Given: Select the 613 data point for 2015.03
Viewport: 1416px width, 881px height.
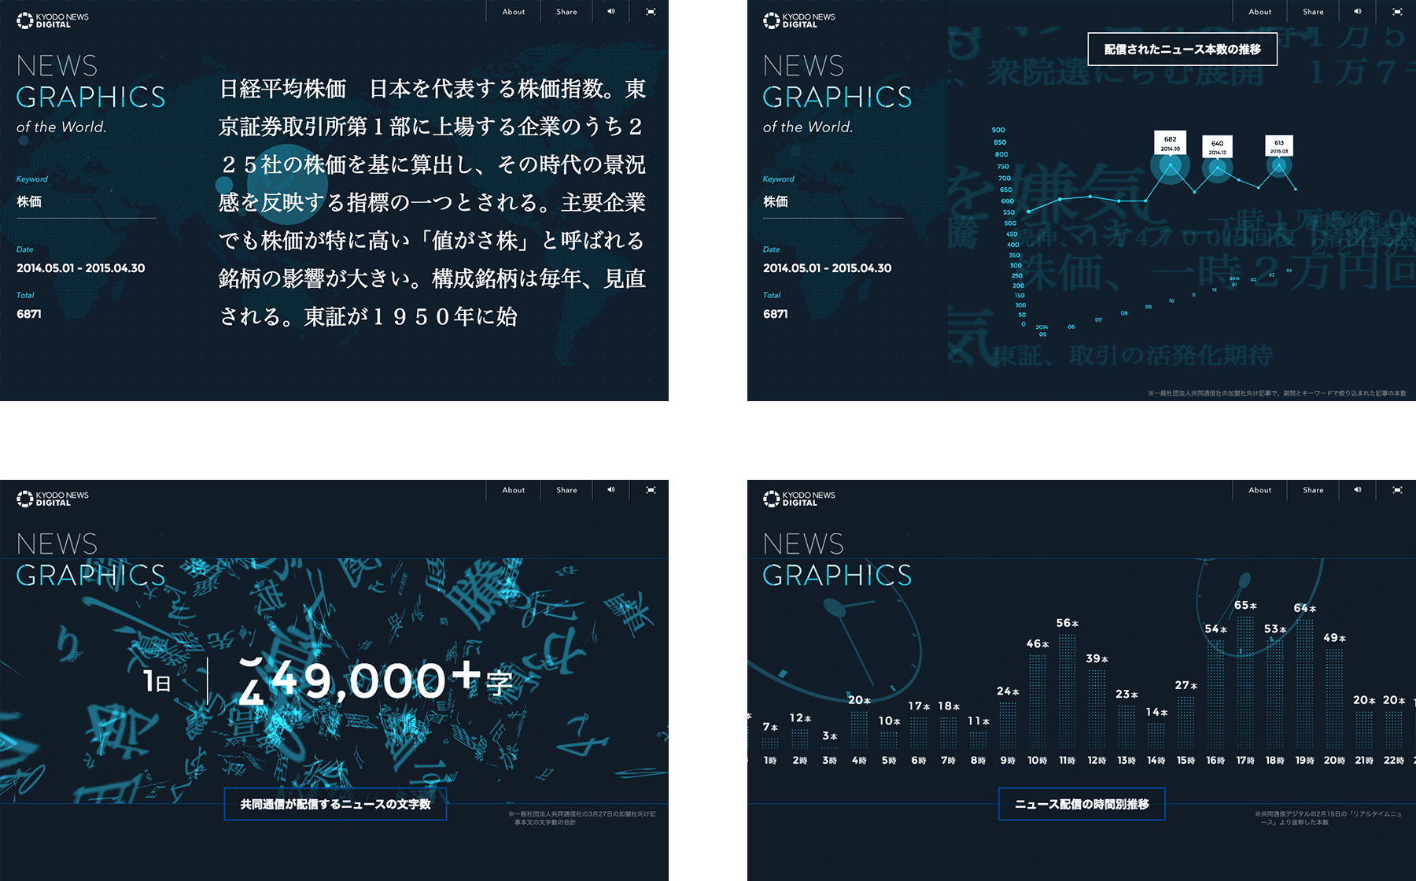Looking at the screenshot, I should point(1279,165).
